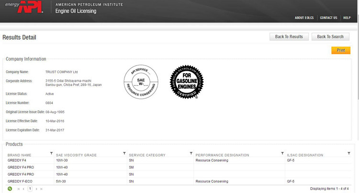Open filter for Brand Name column
Image resolution: width=359 pixels, height=193 pixels.
coord(51,153)
